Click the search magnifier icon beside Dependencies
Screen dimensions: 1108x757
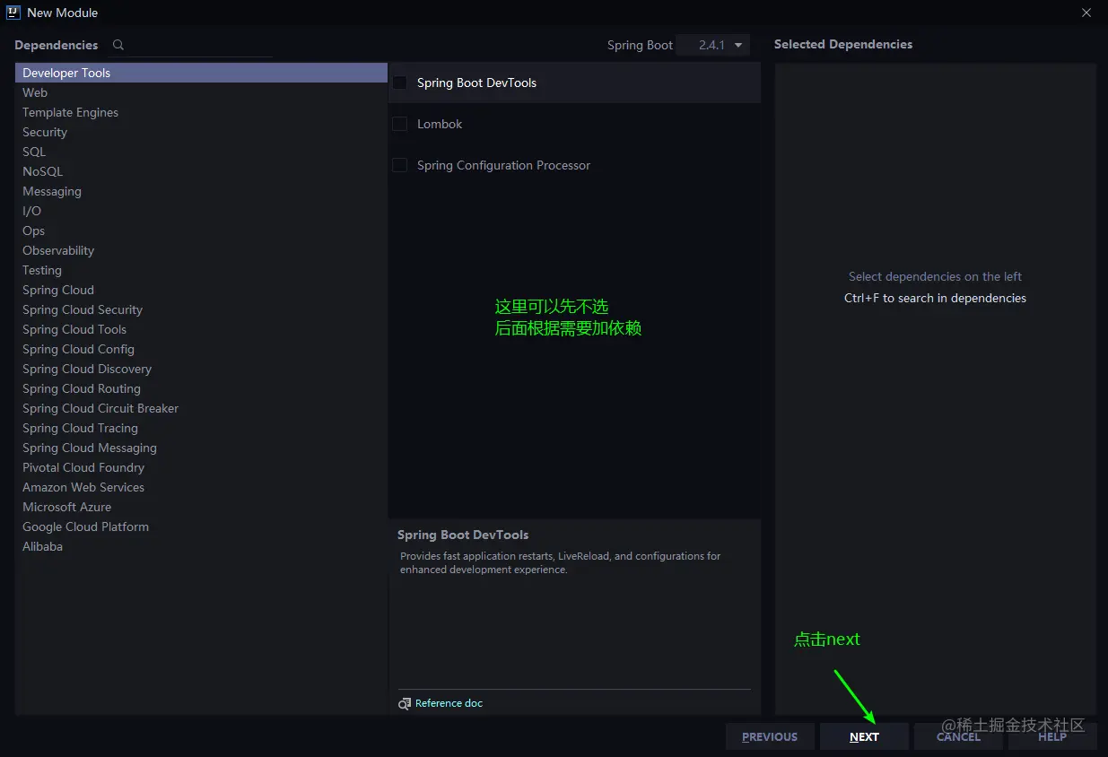click(118, 45)
